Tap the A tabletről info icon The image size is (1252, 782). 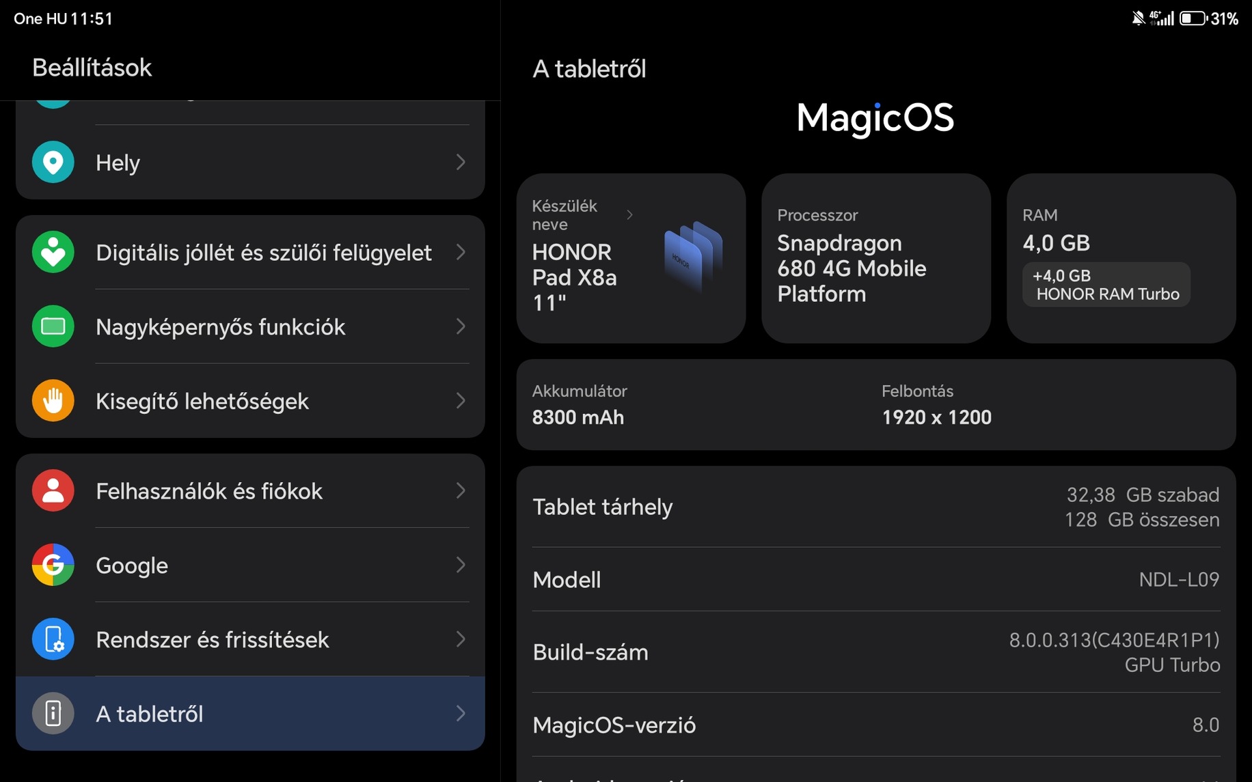53,713
